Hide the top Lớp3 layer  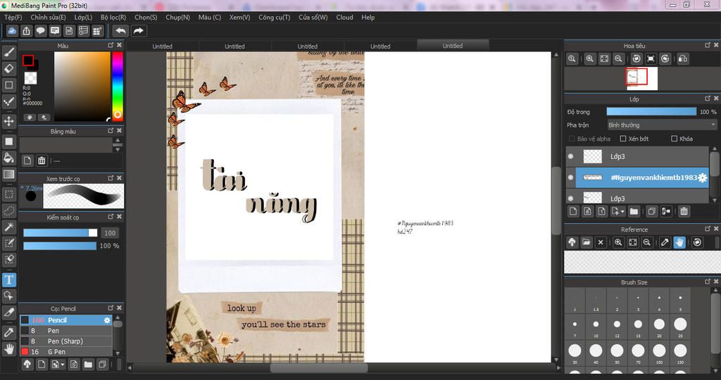[570, 157]
